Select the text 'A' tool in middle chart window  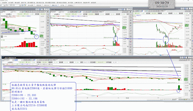point(131,20)
